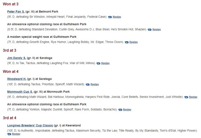Click camera icon for Jim Dandy S. replay
This screenshot has width=201, height=138.
[x=98, y=63]
